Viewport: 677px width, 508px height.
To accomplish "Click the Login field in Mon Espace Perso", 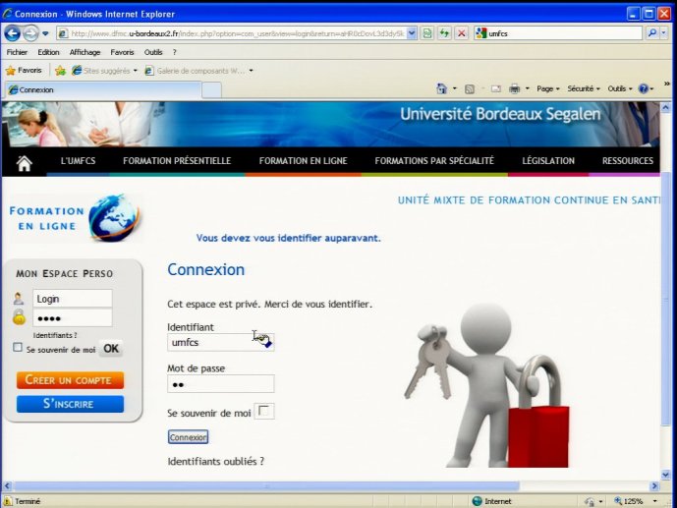I will [x=73, y=299].
